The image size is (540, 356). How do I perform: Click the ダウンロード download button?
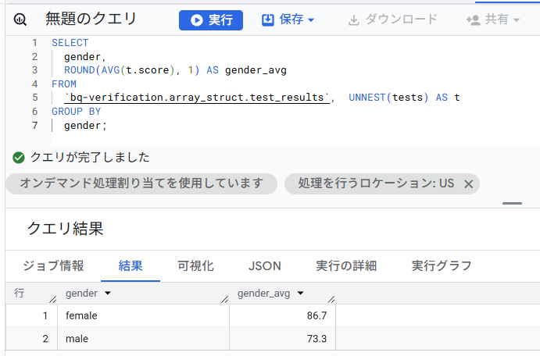(x=393, y=20)
